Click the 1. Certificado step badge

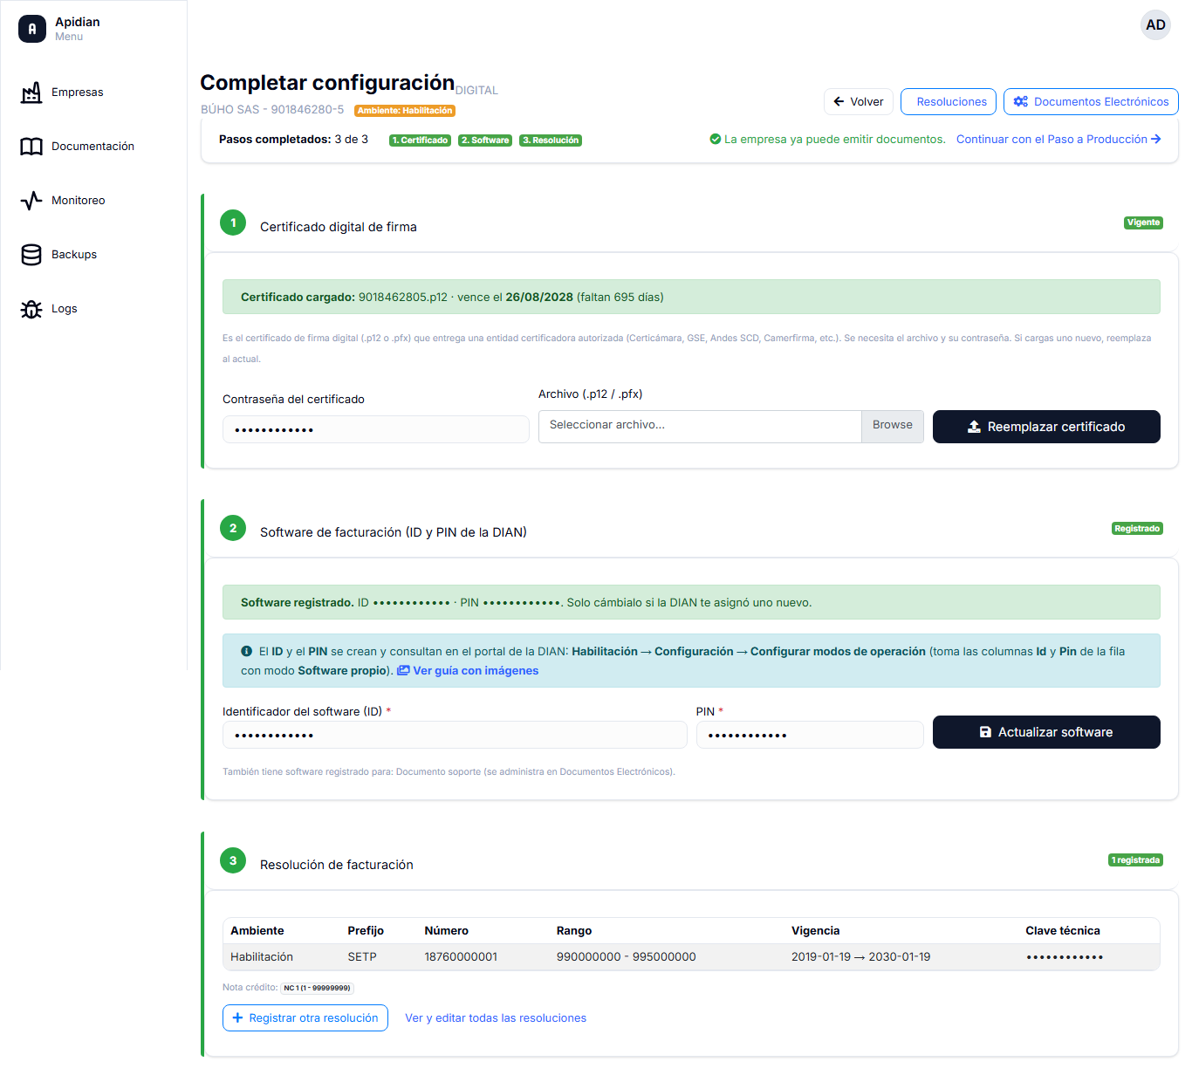click(x=420, y=140)
